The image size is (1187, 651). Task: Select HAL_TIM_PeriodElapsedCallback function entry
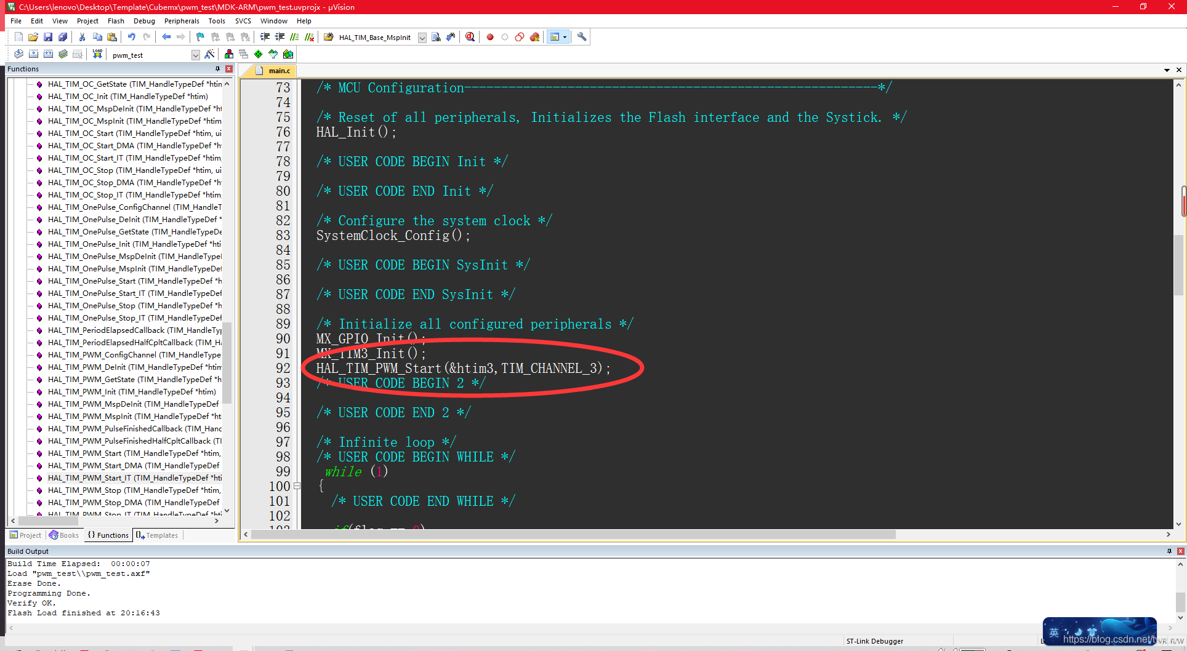(134, 330)
